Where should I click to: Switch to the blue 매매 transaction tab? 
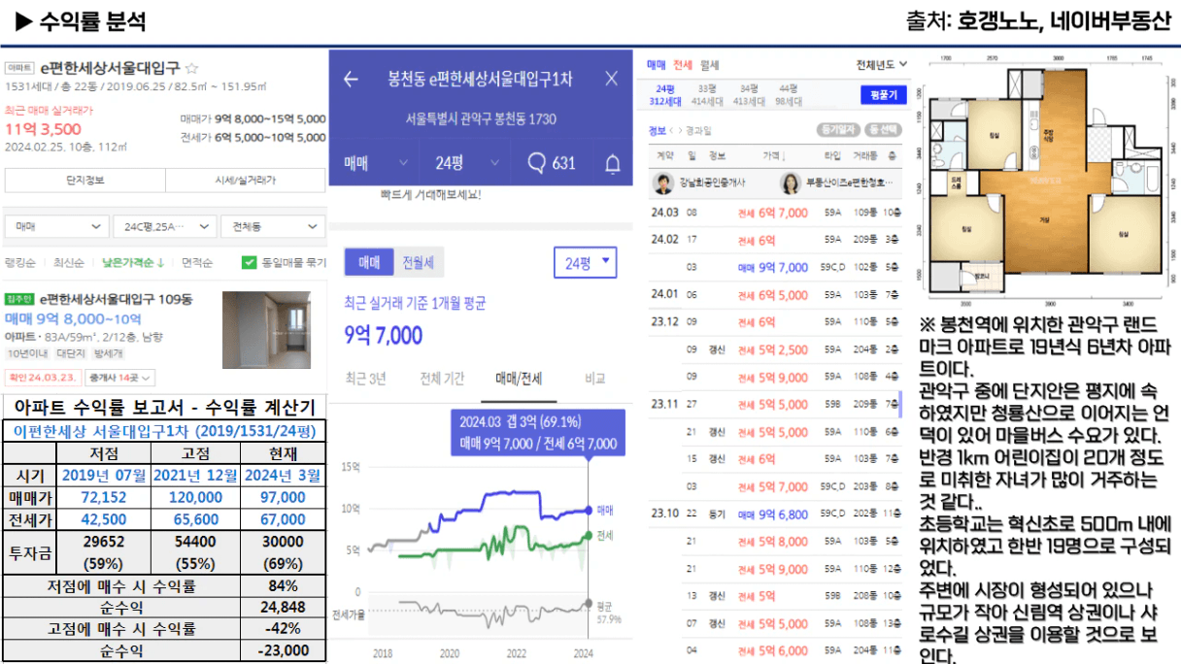click(x=656, y=65)
